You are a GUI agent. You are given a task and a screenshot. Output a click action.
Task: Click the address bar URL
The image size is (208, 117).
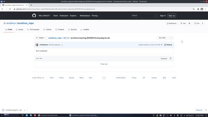coord(56,9)
